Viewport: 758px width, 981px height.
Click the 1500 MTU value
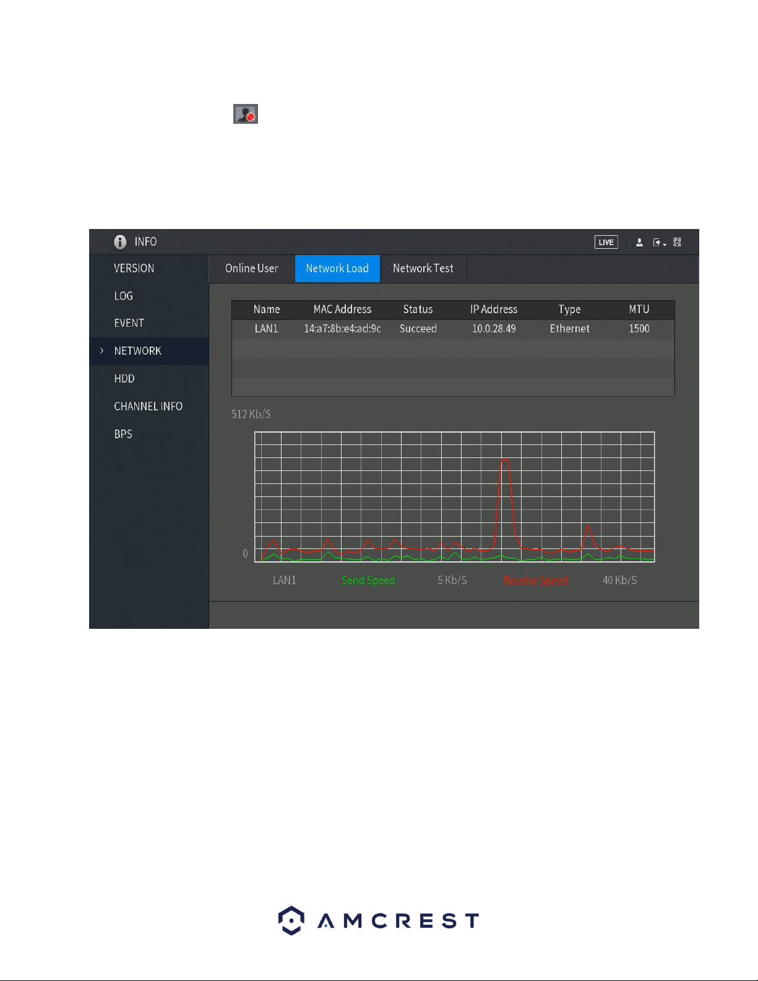[x=639, y=329]
